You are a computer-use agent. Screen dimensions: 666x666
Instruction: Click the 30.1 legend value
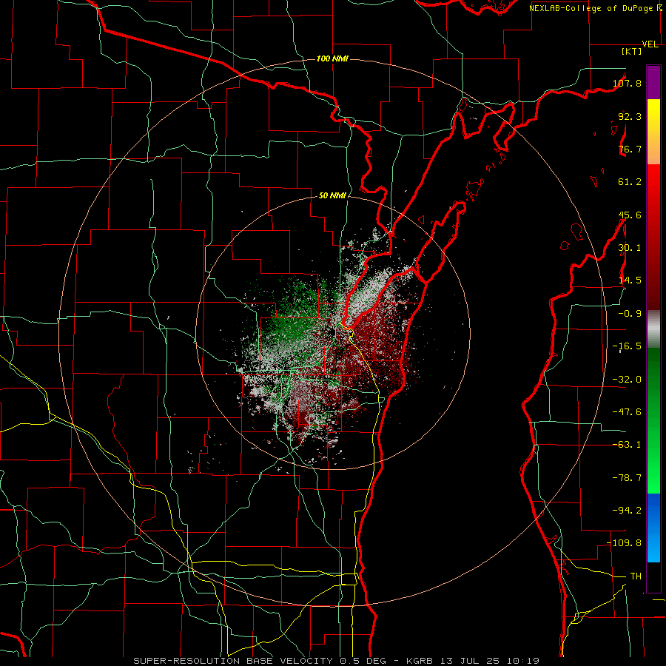click(630, 248)
